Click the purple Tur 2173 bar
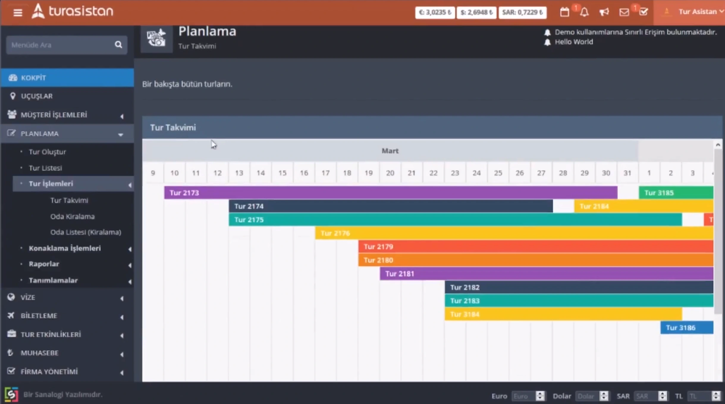Screen dimensions: 725x404 [391, 192]
